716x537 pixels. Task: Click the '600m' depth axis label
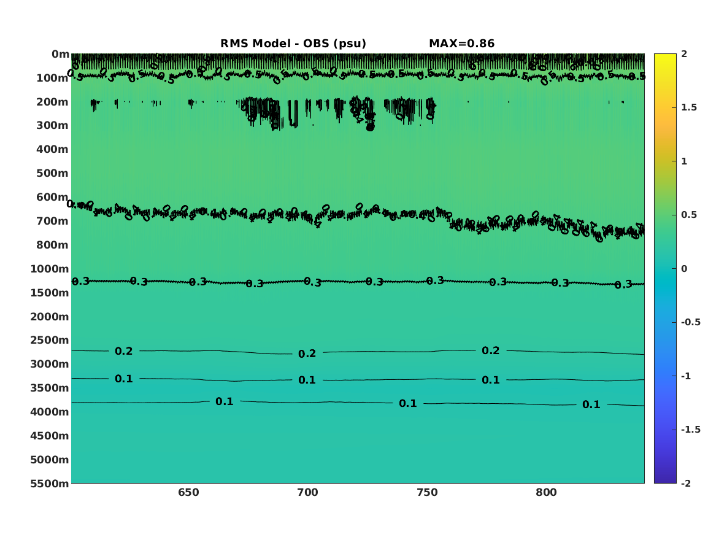[53, 197]
